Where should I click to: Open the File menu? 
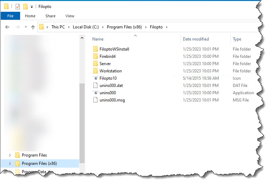10,16
